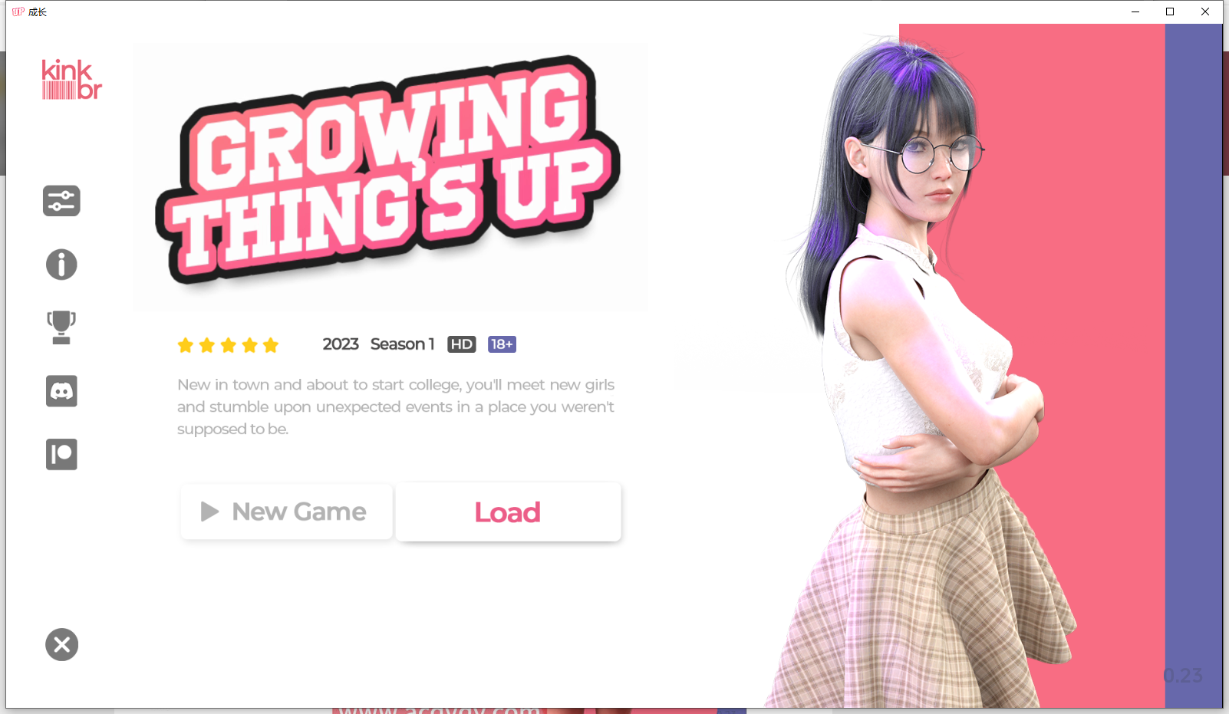This screenshot has height=714, width=1229.
Task: Open the settings sliders icon
Action: [61, 201]
